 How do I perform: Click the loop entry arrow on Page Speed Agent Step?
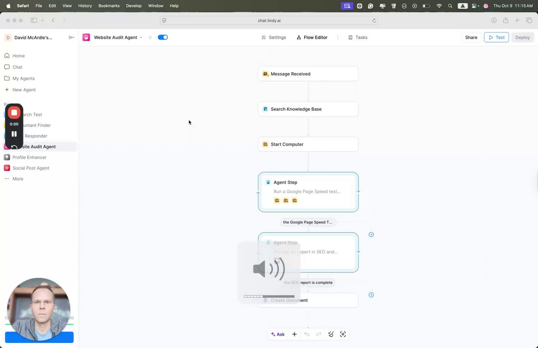(258, 193)
